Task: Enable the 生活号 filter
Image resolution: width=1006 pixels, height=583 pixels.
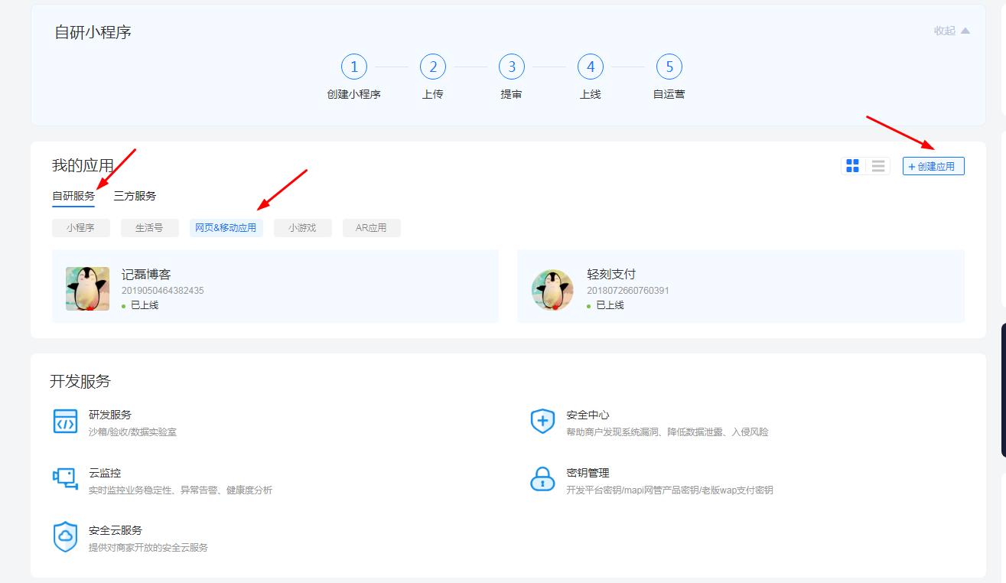Action: [x=149, y=227]
